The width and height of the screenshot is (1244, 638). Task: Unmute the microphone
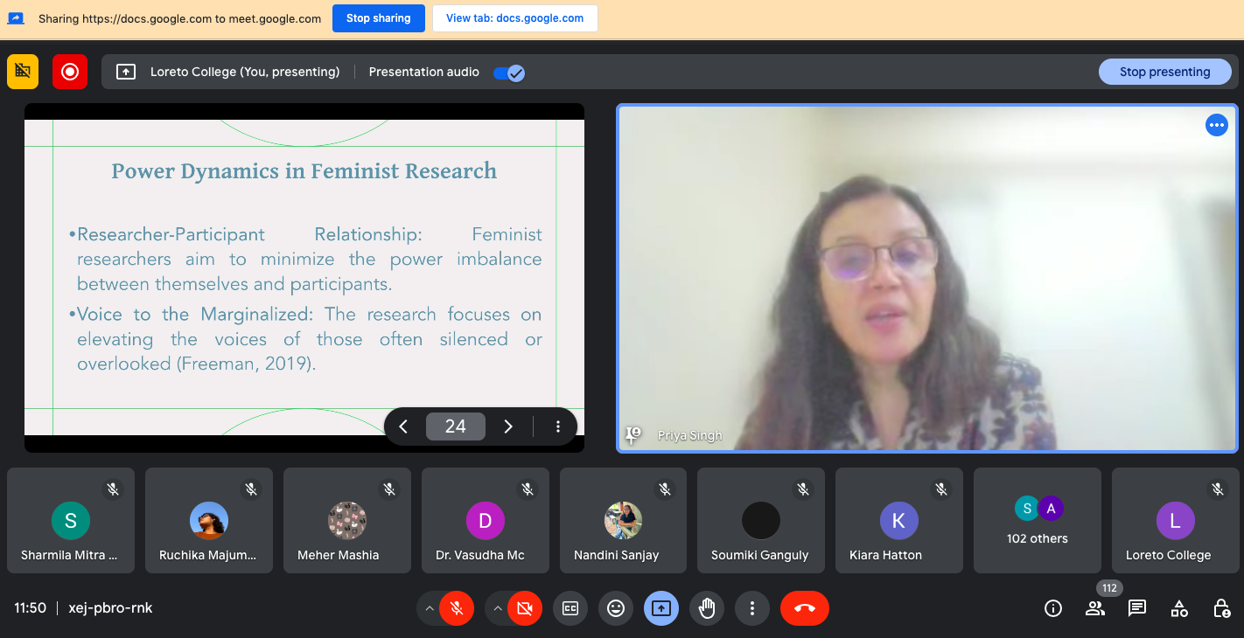456,608
